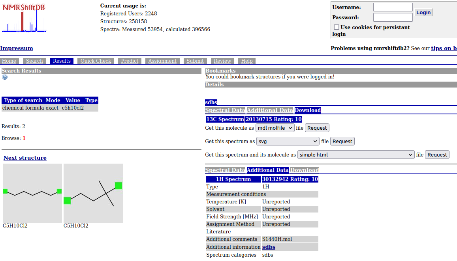Focus the Password input field
The height and width of the screenshot is (261, 457).
[x=393, y=17]
